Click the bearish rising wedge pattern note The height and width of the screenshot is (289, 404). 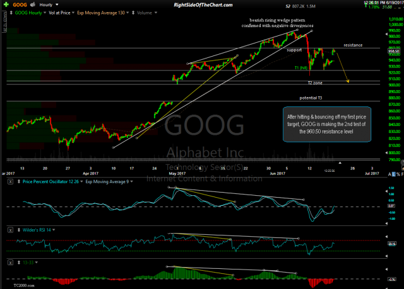(278, 23)
